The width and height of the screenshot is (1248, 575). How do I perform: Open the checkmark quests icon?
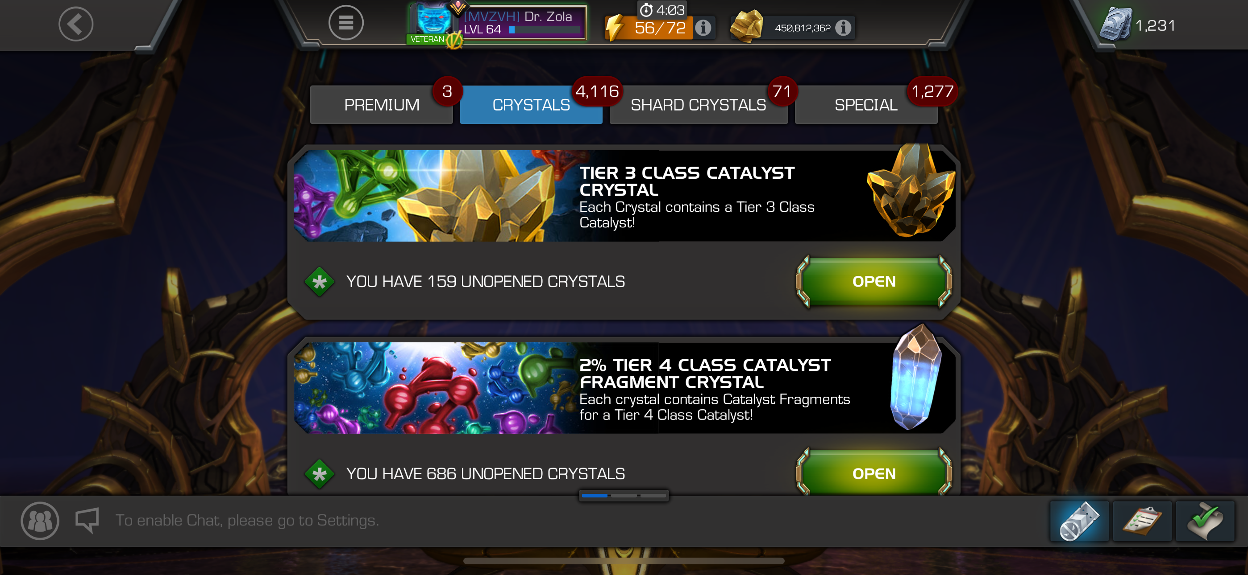(x=1205, y=521)
